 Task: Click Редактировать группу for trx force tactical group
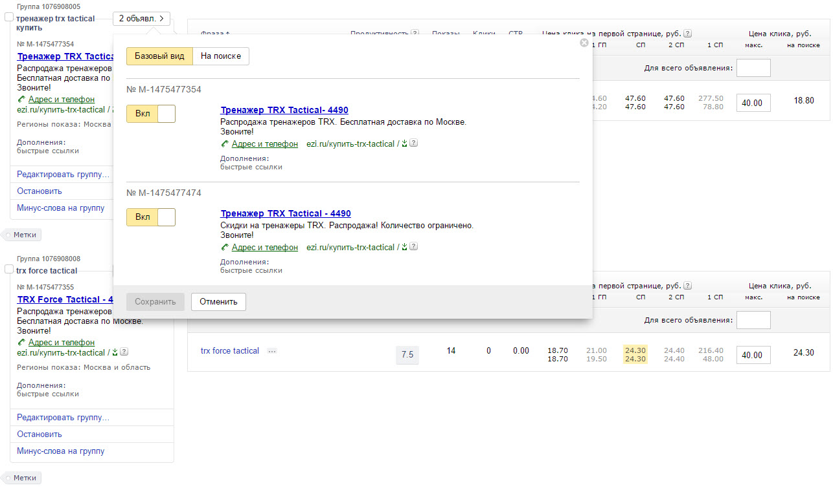(63, 418)
